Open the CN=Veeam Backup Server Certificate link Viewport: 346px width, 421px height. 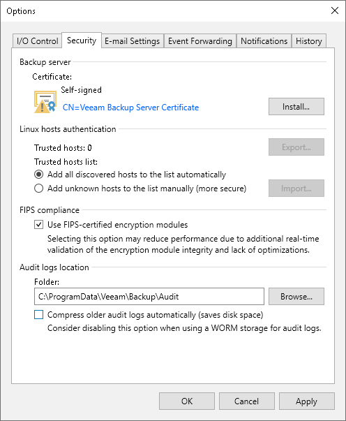[x=130, y=108]
